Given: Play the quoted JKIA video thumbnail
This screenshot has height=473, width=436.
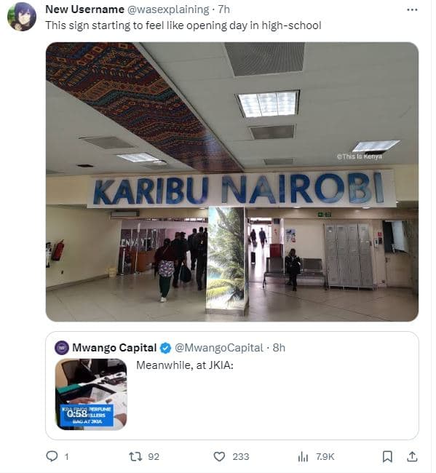Looking at the screenshot, I should pos(91,394).
